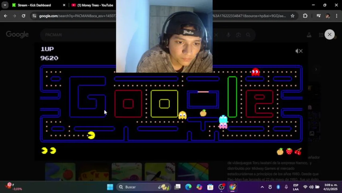This screenshot has height=193, width=342.
Task: Open the circular tray icon beside the chevron
Action: coord(270,187)
